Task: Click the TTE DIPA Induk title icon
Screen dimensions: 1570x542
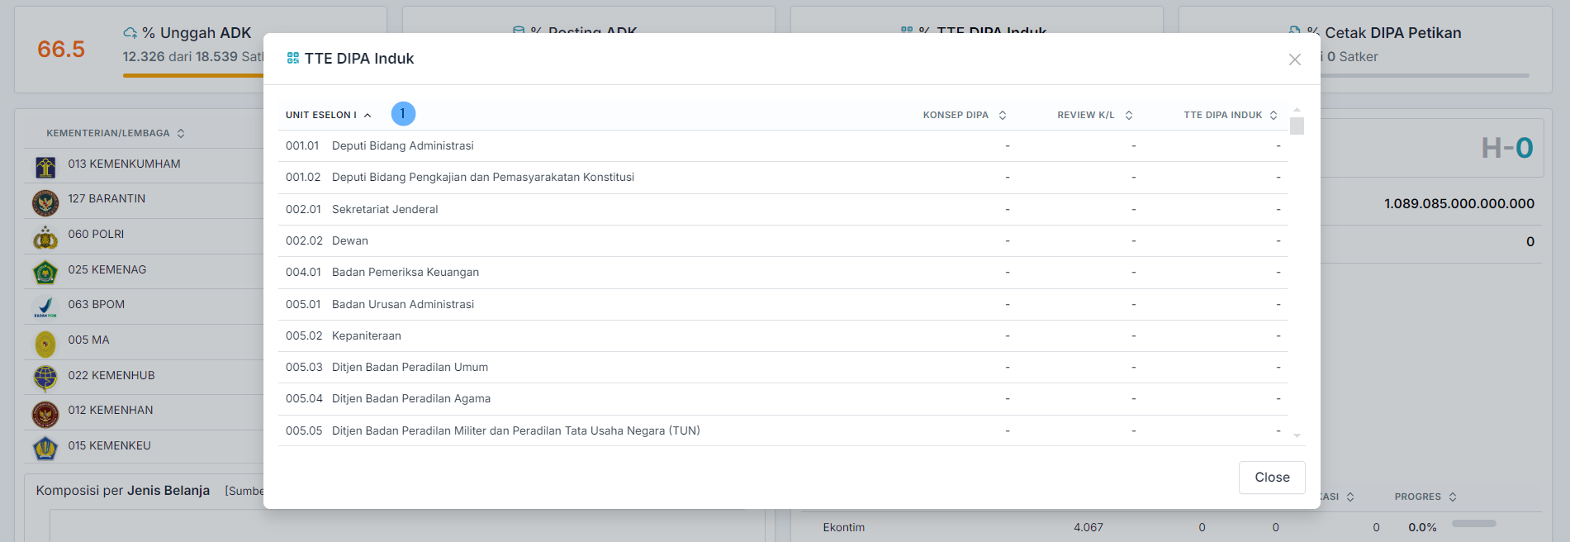Action: [292, 58]
